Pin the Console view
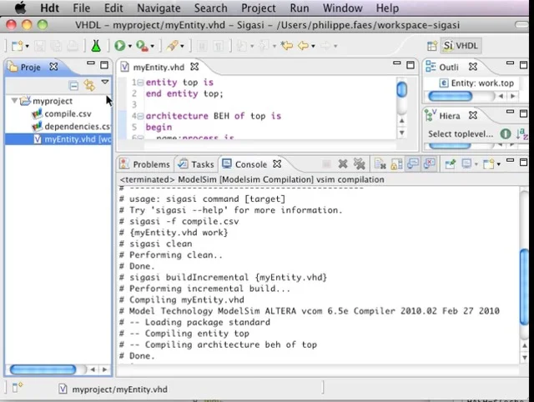Image resolution: width=534 pixels, height=402 pixels. [x=451, y=164]
